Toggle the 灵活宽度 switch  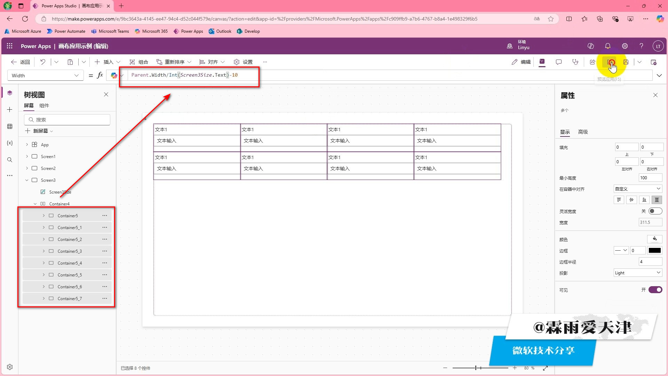pos(655,211)
